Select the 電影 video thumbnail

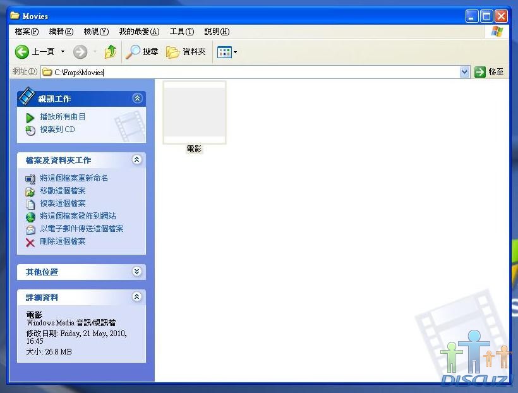click(x=195, y=112)
